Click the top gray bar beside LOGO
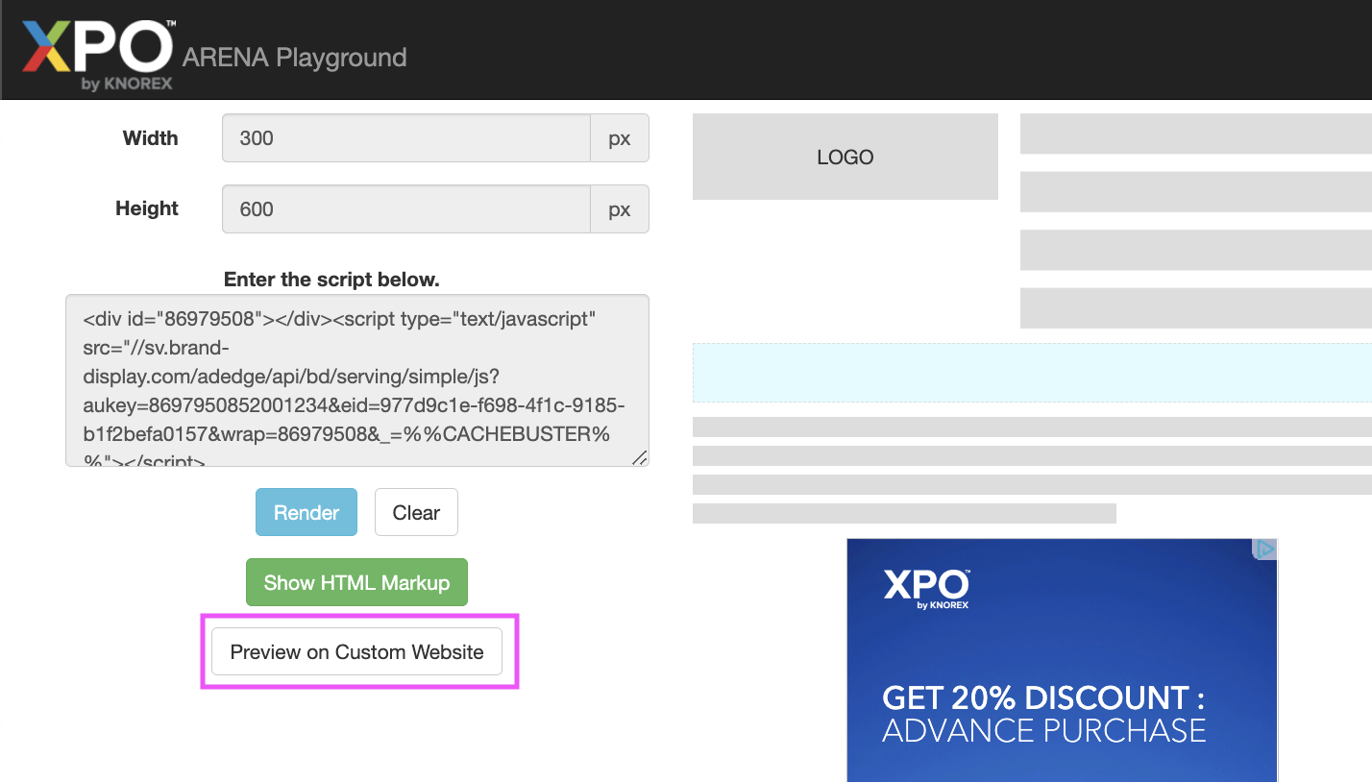This screenshot has width=1372, height=782. coord(1195,134)
